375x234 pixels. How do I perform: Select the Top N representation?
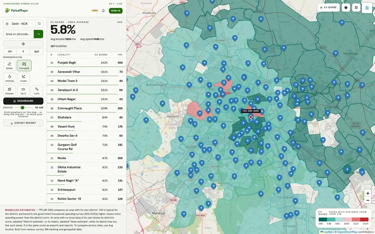tap(23, 91)
